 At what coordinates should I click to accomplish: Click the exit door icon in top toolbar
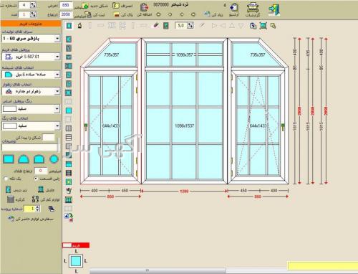coord(274,9)
